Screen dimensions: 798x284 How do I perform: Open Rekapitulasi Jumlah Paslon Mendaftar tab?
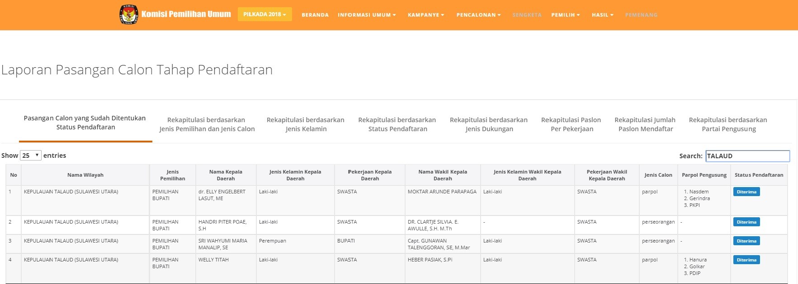645,124
